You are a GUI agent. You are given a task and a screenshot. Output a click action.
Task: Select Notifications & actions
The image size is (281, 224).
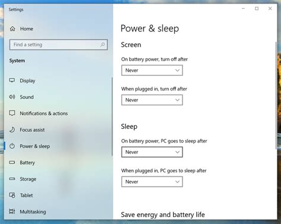44,113
